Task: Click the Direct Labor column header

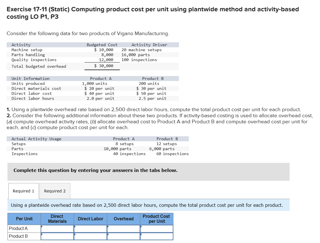Action: pos(90,219)
